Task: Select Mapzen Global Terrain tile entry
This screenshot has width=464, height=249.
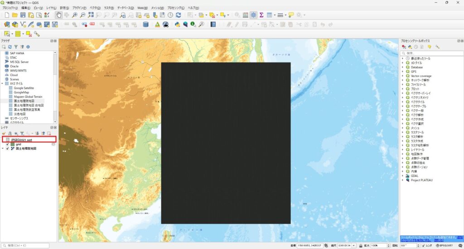Action: click(x=28, y=97)
